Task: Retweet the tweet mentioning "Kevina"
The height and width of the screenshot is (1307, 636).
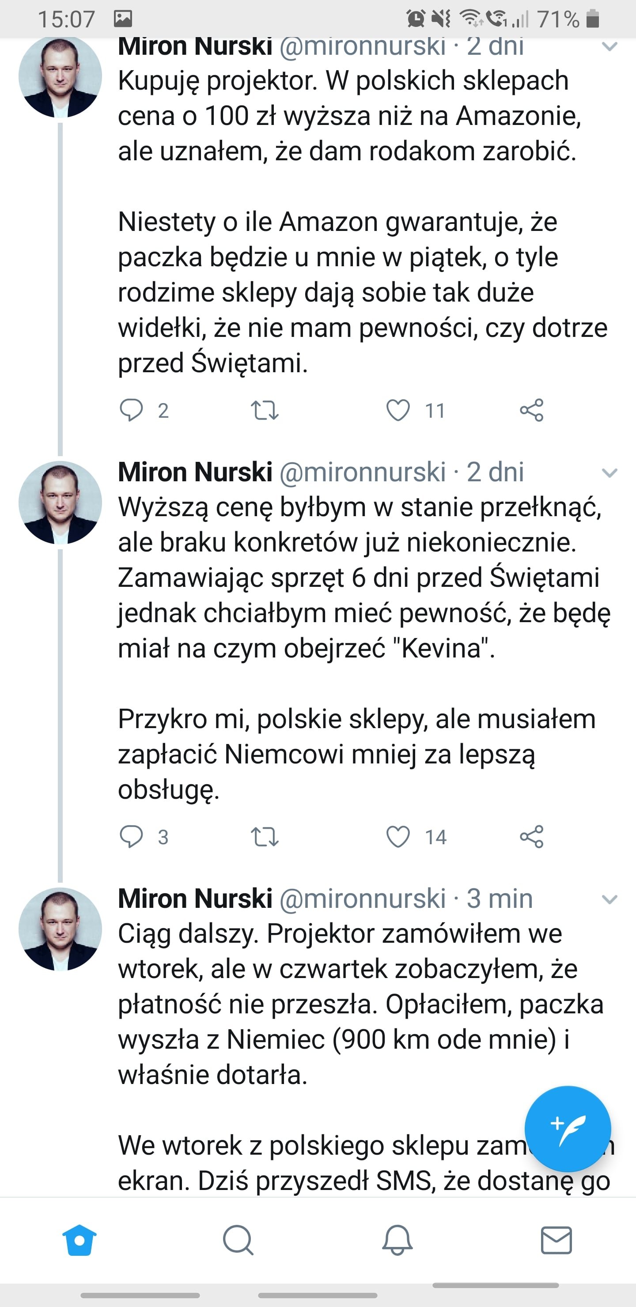Action: pyautogui.click(x=265, y=837)
